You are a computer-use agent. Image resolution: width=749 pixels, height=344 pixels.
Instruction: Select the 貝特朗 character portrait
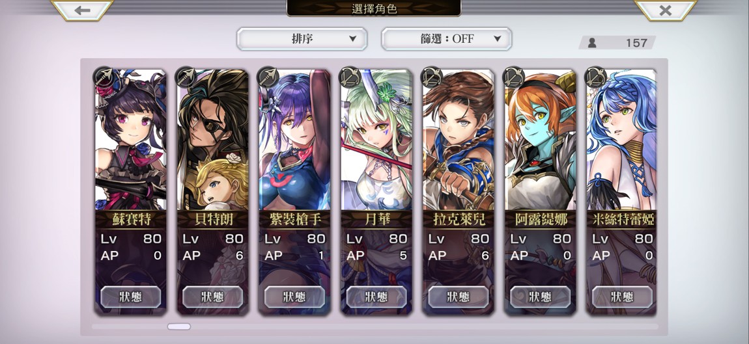[212, 140]
